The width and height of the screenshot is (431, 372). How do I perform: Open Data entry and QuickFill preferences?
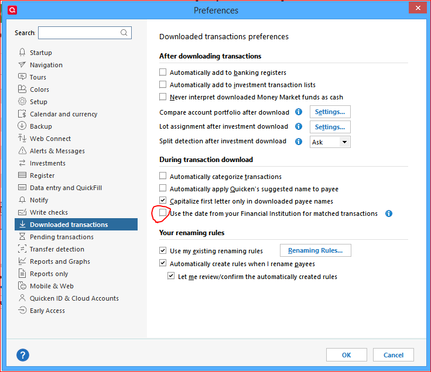[66, 188]
